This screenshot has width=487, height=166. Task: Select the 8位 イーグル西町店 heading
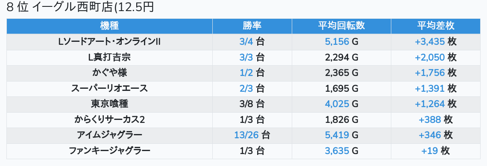click(80, 7)
